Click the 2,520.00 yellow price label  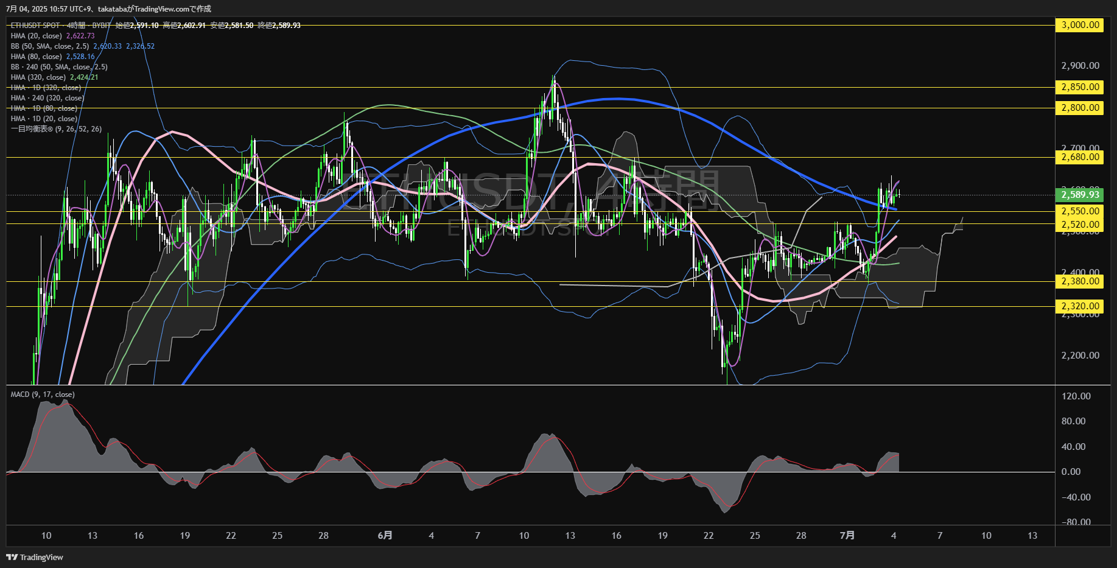[x=1079, y=225]
